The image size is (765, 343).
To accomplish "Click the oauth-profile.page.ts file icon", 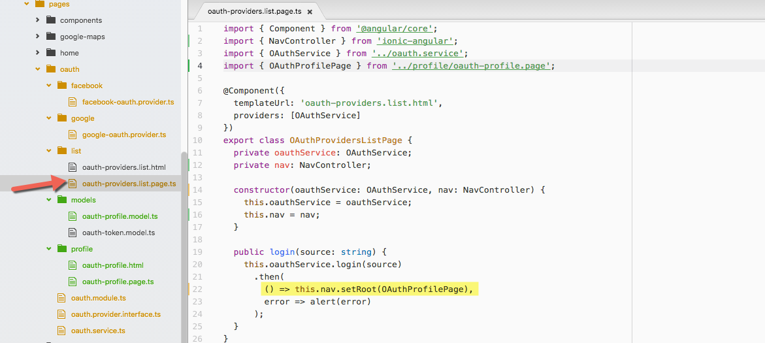I will 73,282.
